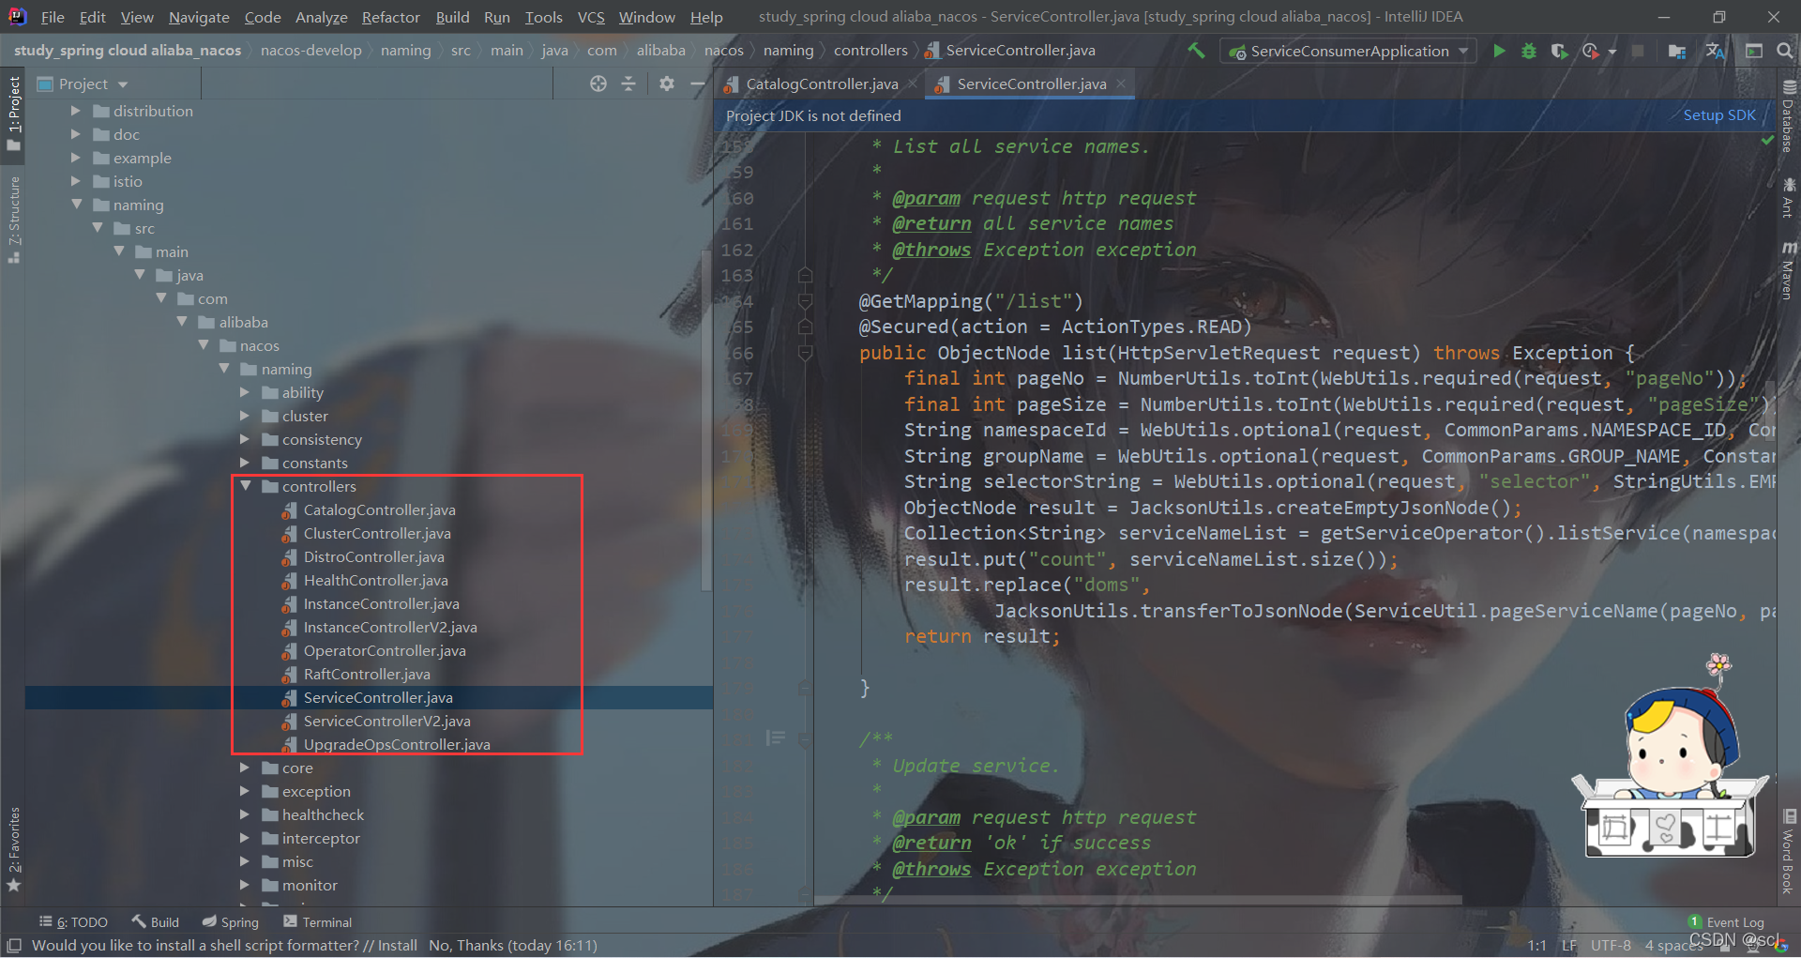The image size is (1801, 958).
Task: Open the ServiceConsumerApplication run configuration dropdown
Action: [1348, 51]
